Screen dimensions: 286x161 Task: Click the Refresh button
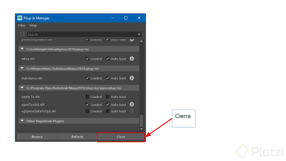click(x=77, y=137)
